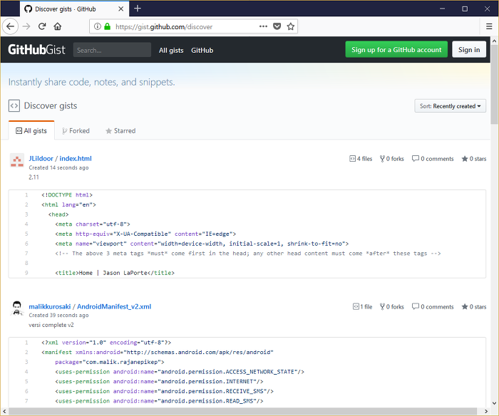Open the AndroidManifest_v2.xml gist link
Image resolution: width=499 pixels, height=416 pixels.
click(114, 306)
